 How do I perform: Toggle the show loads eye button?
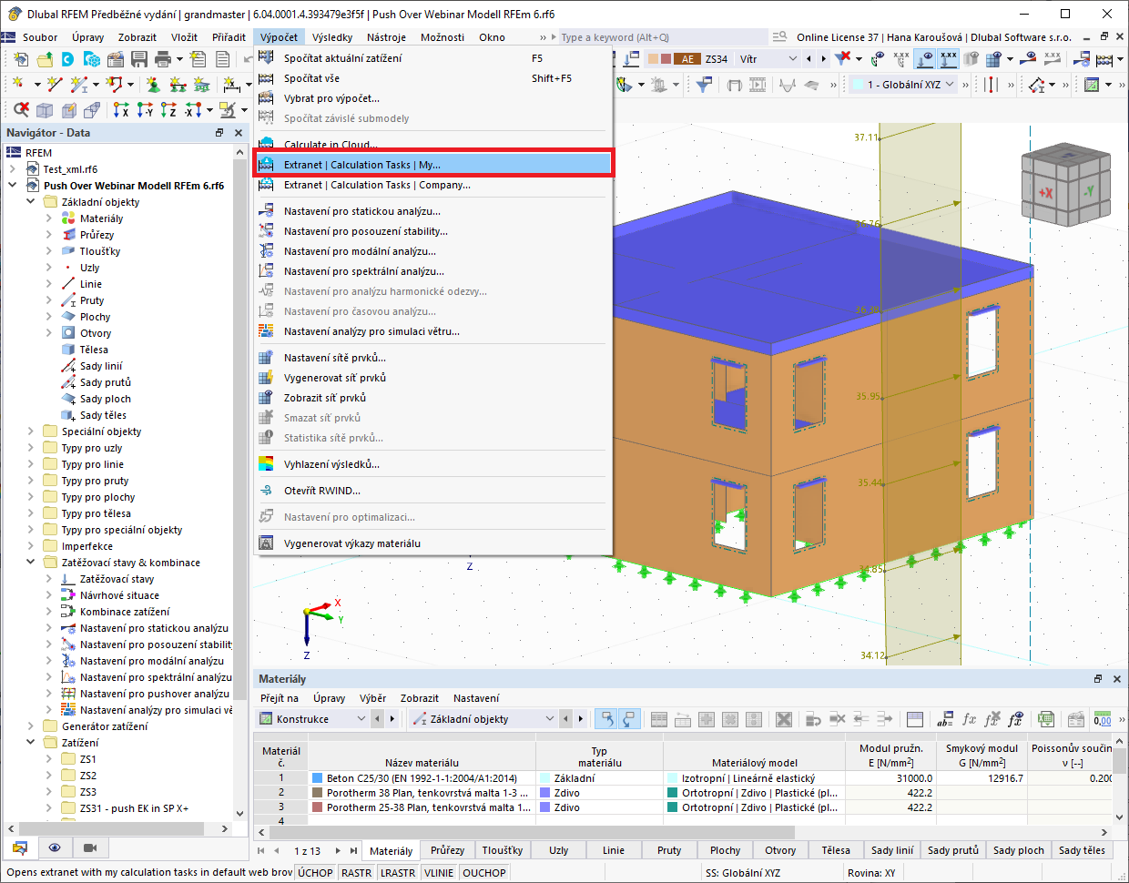tap(925, 59)
